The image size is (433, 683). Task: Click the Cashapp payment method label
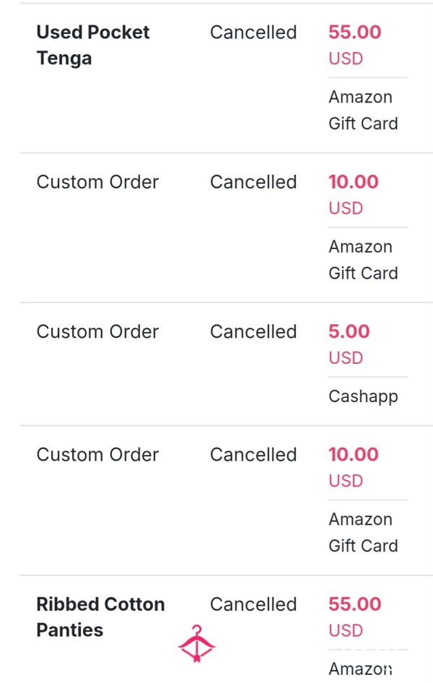(x=363, y=396)
